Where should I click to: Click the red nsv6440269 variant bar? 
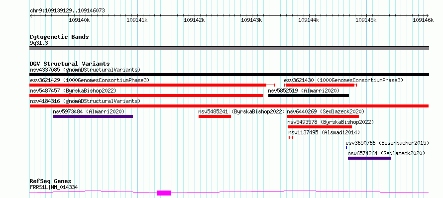coord(323,116)
